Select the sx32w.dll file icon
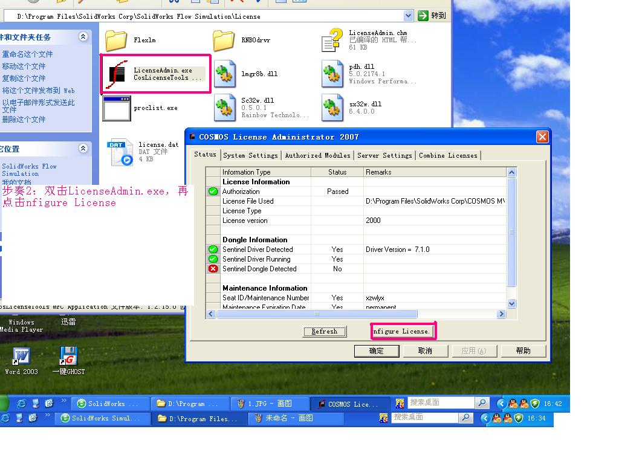 (x=332, y=108)
